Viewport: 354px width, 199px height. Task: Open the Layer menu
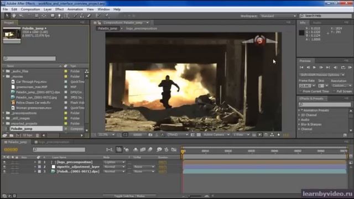pyautogui.click(x=48, y=9)
